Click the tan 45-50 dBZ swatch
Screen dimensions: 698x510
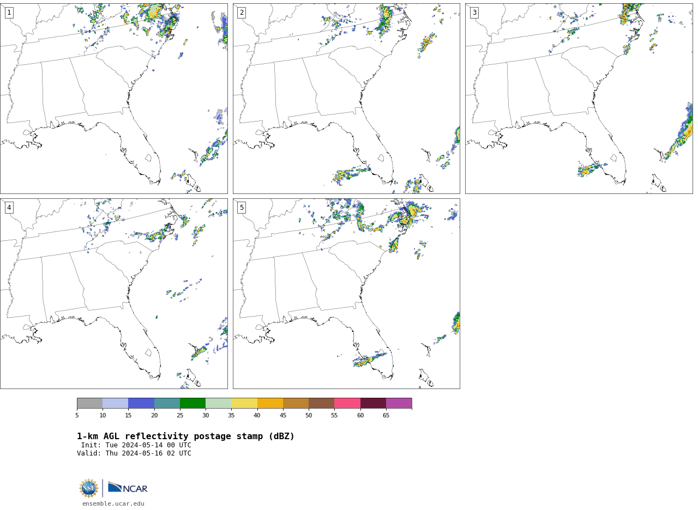pyautogui.click(x=296, y=403)
